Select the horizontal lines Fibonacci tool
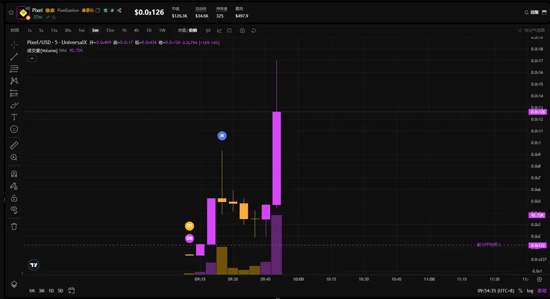The image size is (550, 299). point(14,69)
